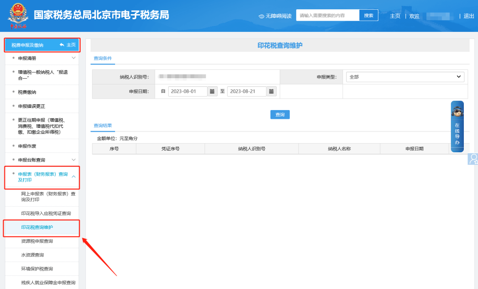Screen dimensions: 478x289
Task: Click the customer service icon at right edge
Action: click(474, 159)
